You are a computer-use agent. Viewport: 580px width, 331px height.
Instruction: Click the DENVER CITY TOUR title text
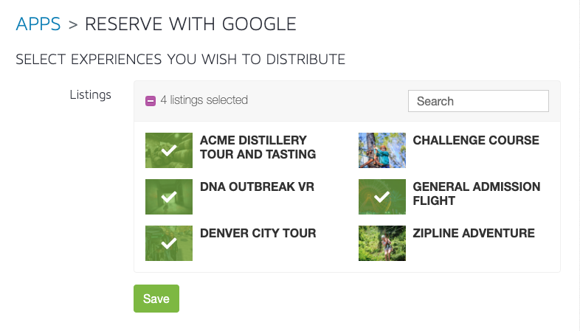tap(258, 234)
